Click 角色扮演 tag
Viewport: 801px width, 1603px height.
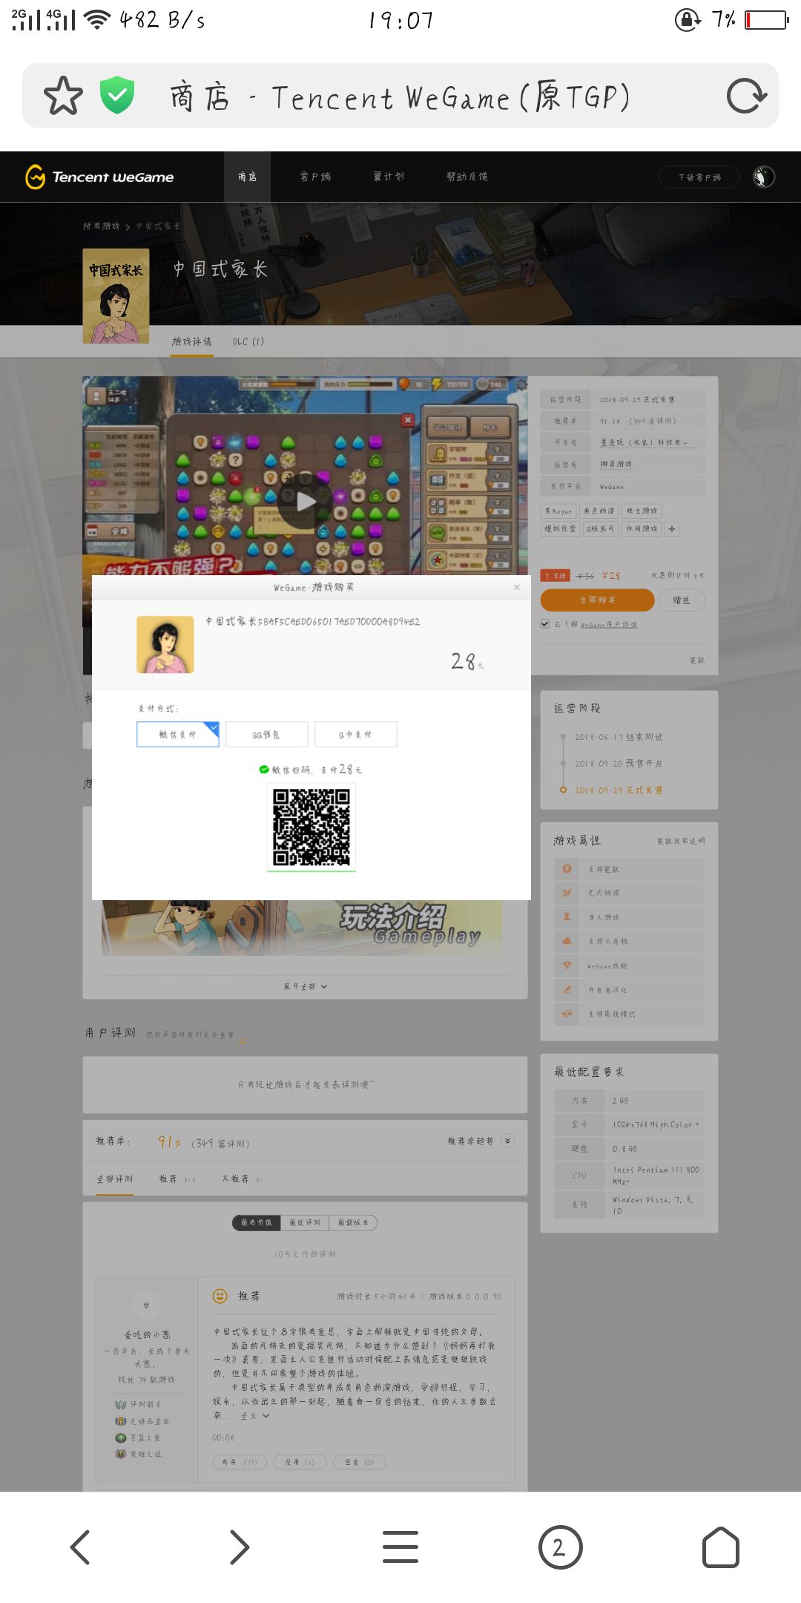coord(599,511)
